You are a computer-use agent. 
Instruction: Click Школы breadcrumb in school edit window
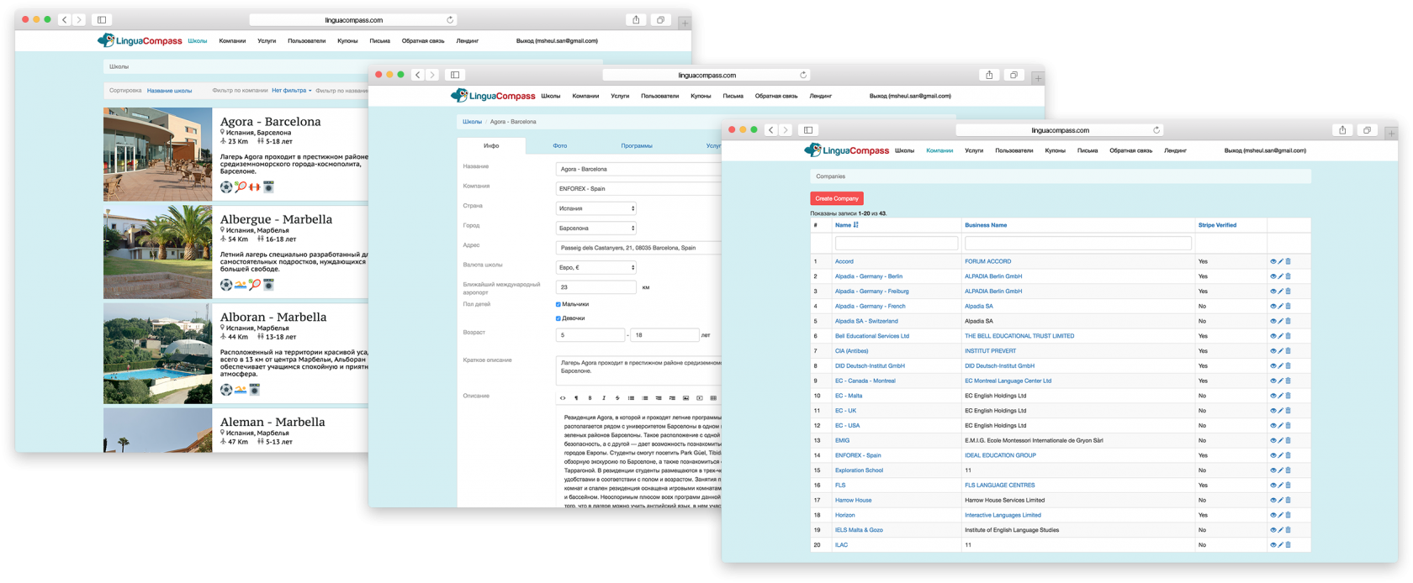[472, 122]
